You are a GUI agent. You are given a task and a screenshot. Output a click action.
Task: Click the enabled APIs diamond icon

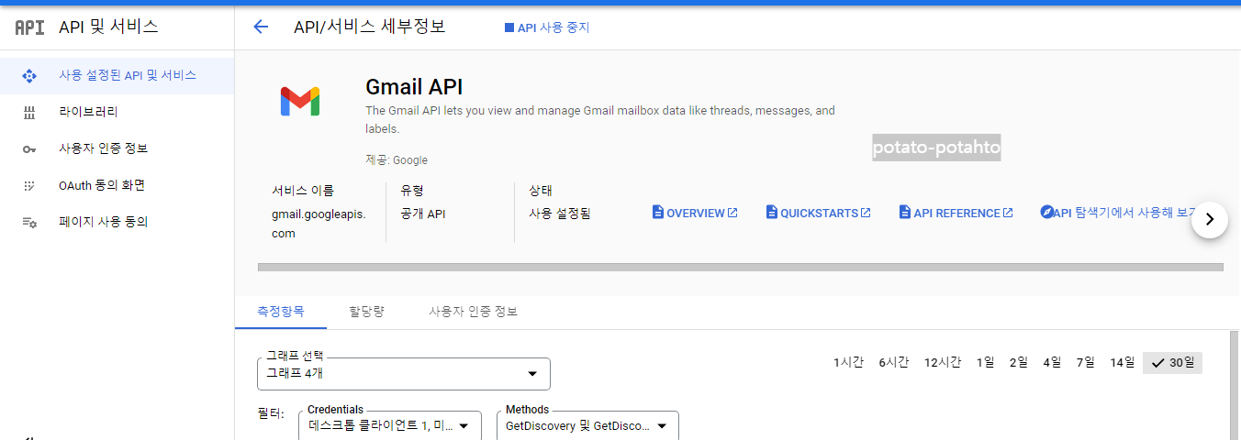(28, 75)
